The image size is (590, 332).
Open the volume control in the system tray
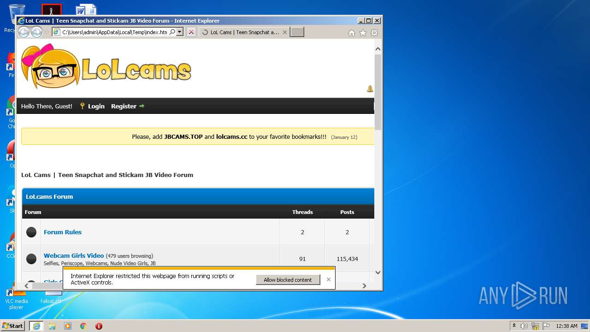[x=524, y=326]
